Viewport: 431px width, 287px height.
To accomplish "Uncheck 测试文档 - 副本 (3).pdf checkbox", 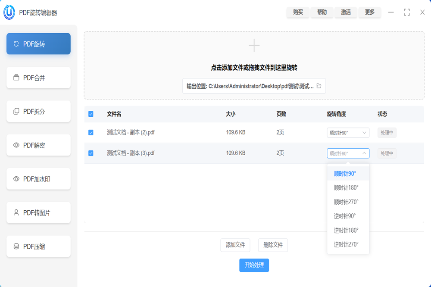I will tap(91, 153).
